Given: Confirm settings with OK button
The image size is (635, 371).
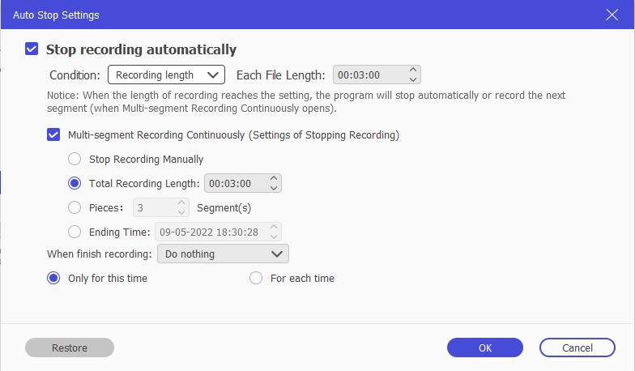Looking at the screenshot, I should [485, 348].
